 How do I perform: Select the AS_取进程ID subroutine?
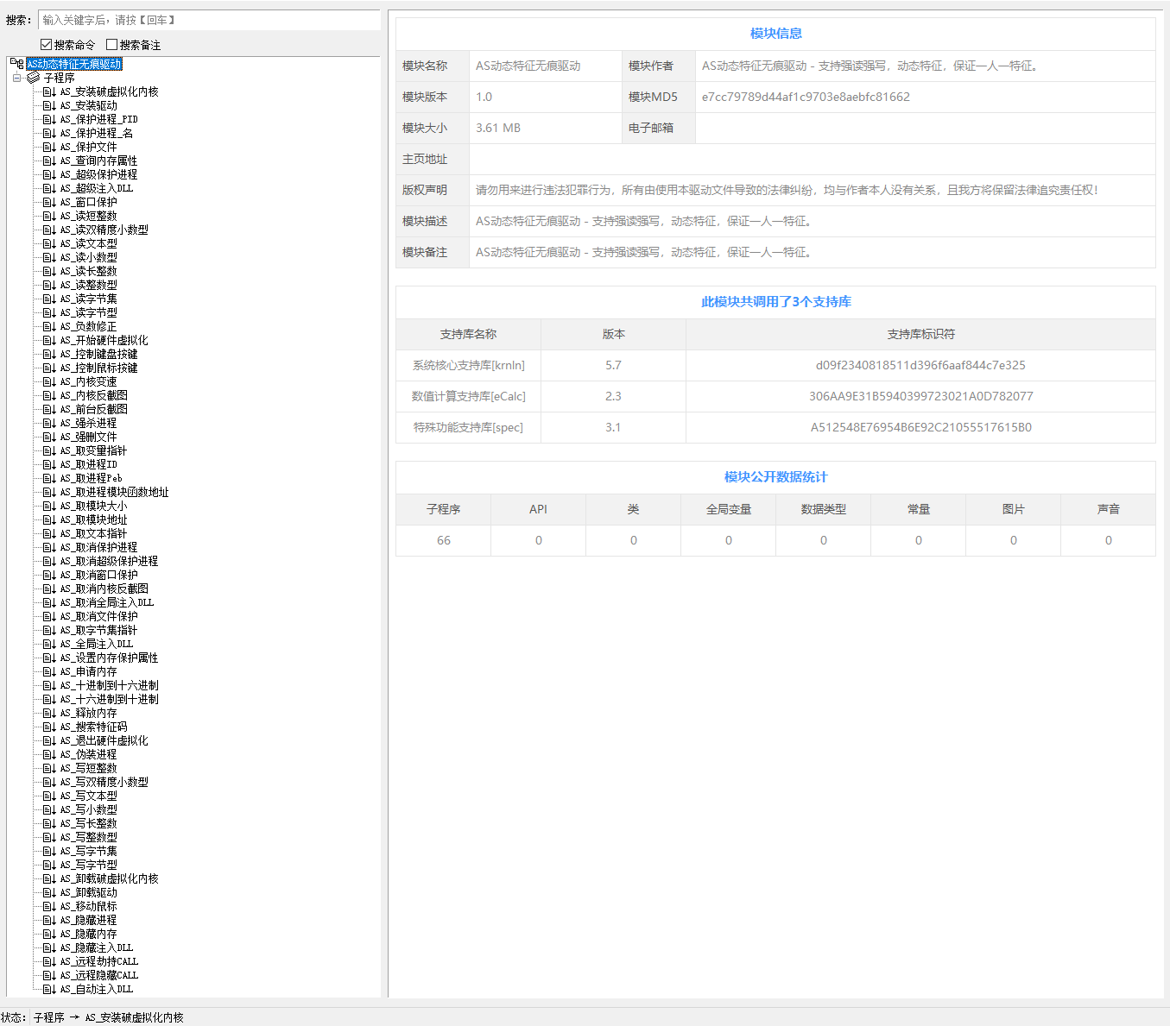coord(88,464)
